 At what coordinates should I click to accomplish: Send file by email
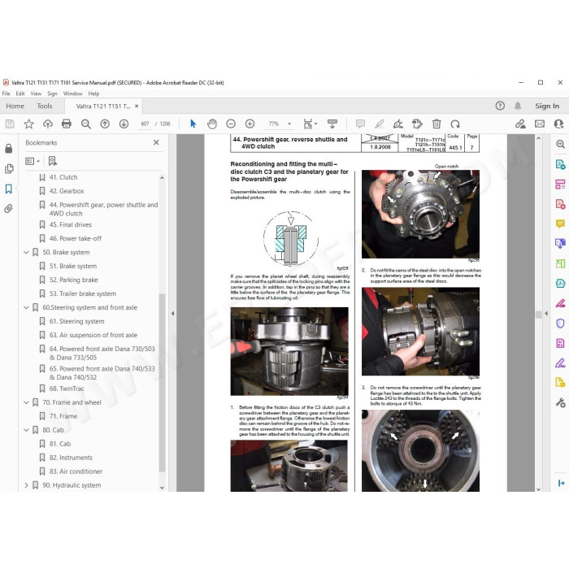tap(540, 124)
